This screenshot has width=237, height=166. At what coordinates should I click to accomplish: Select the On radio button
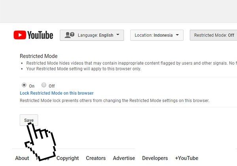[24, 85]
